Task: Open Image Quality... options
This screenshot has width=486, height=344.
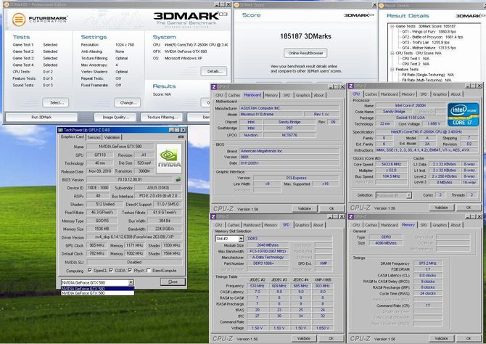Action: (115, 118)
